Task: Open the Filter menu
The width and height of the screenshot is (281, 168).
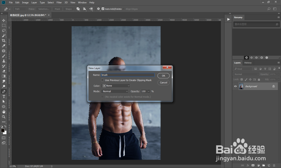Action: click(59, 3)
